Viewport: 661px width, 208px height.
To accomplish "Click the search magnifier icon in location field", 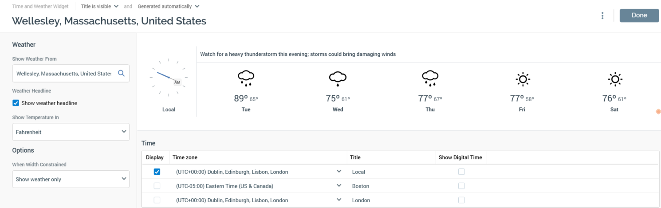I will tap(121, 74).
